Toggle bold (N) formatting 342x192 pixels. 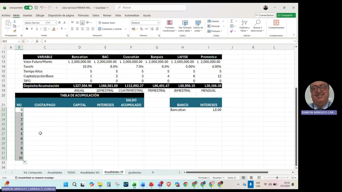(27, 29)
